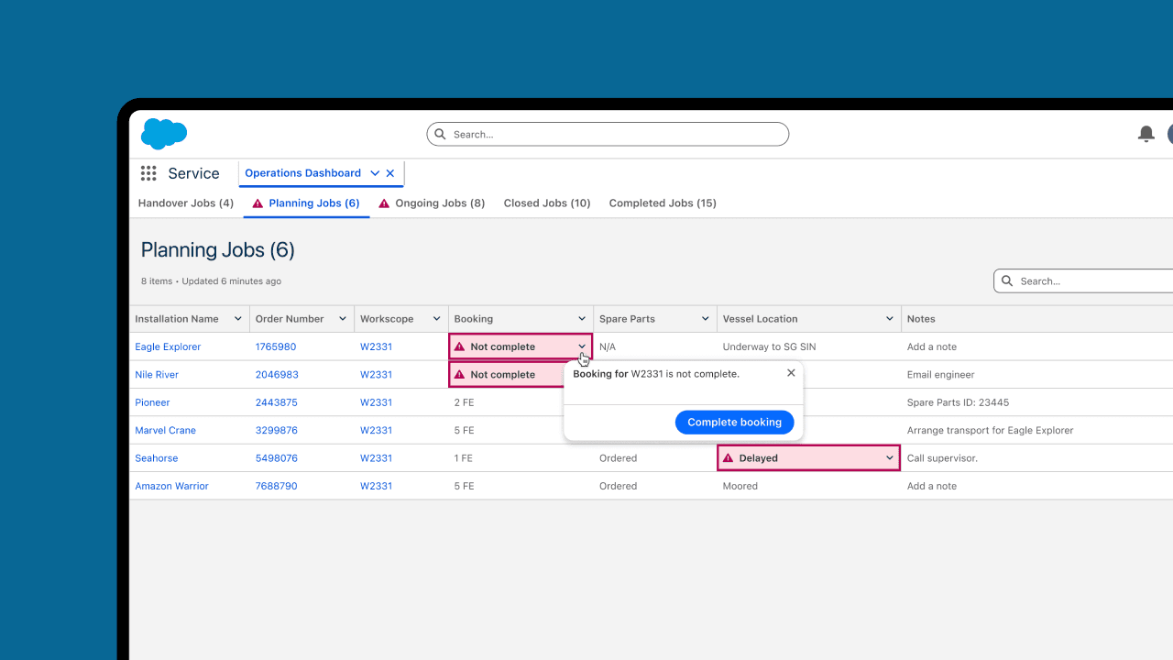Open Workscope column menu
Image resolution: width=1173 pixels, height=660 pixels.
[435, 319]
